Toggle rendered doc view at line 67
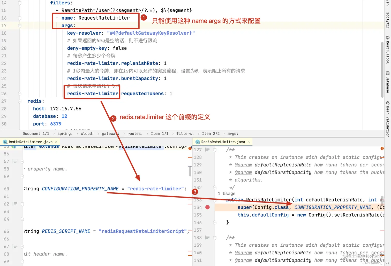 coord(15,246)
